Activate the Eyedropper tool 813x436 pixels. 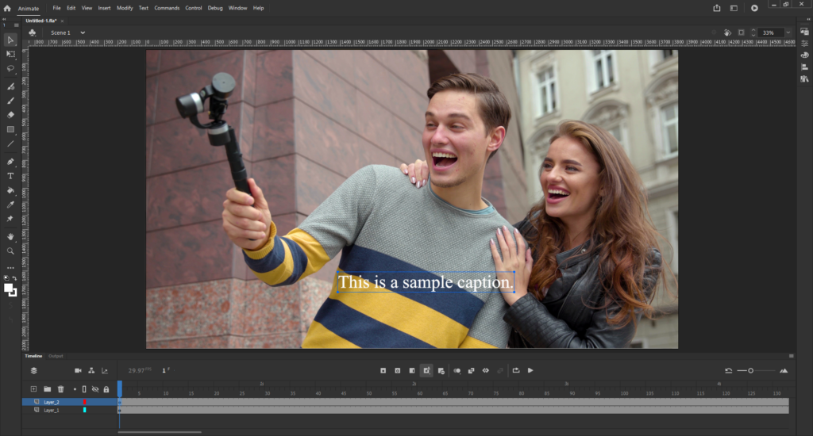(10, 205)
